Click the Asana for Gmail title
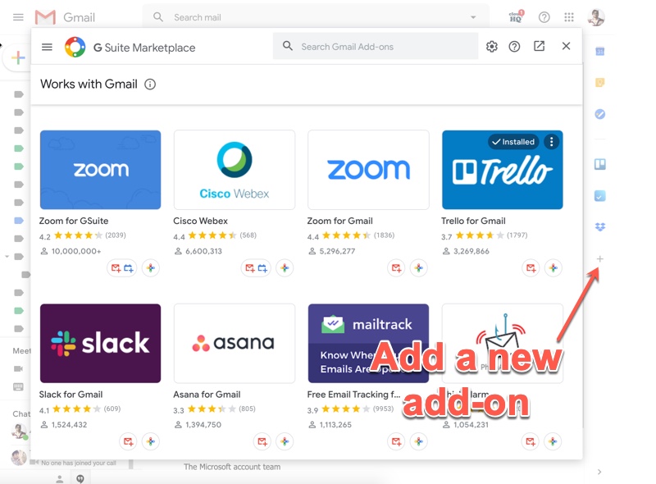The image size is (656, 484). (207, 395)
